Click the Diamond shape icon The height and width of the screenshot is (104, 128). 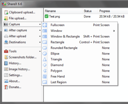tap(45, 65)
